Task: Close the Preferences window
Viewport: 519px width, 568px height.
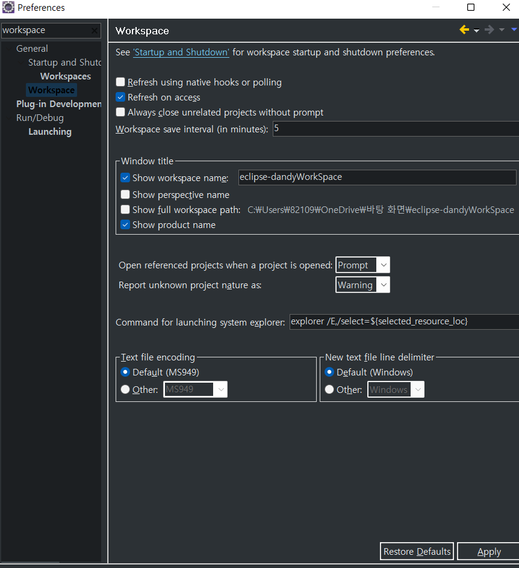Action: click(x=506, y=7)
